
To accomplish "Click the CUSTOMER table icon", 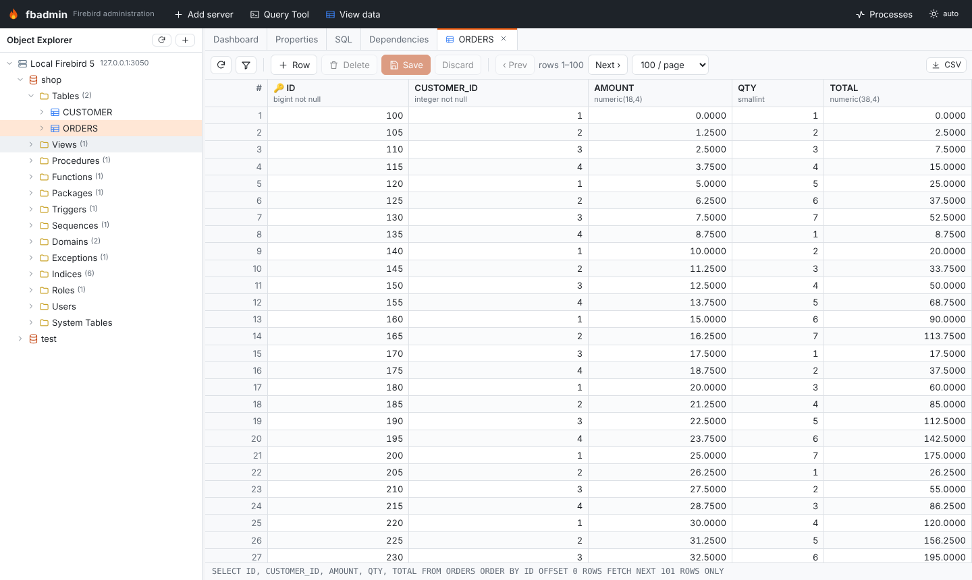I will point(55,112).
